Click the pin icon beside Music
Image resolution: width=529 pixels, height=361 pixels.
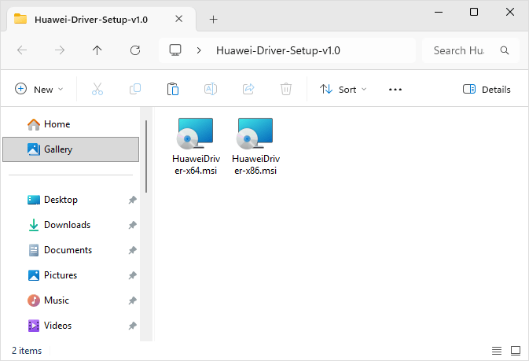[x=132, y=300]
